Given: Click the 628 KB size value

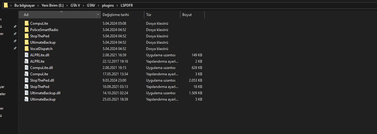Looking at the screenshot, I should 197,67.
